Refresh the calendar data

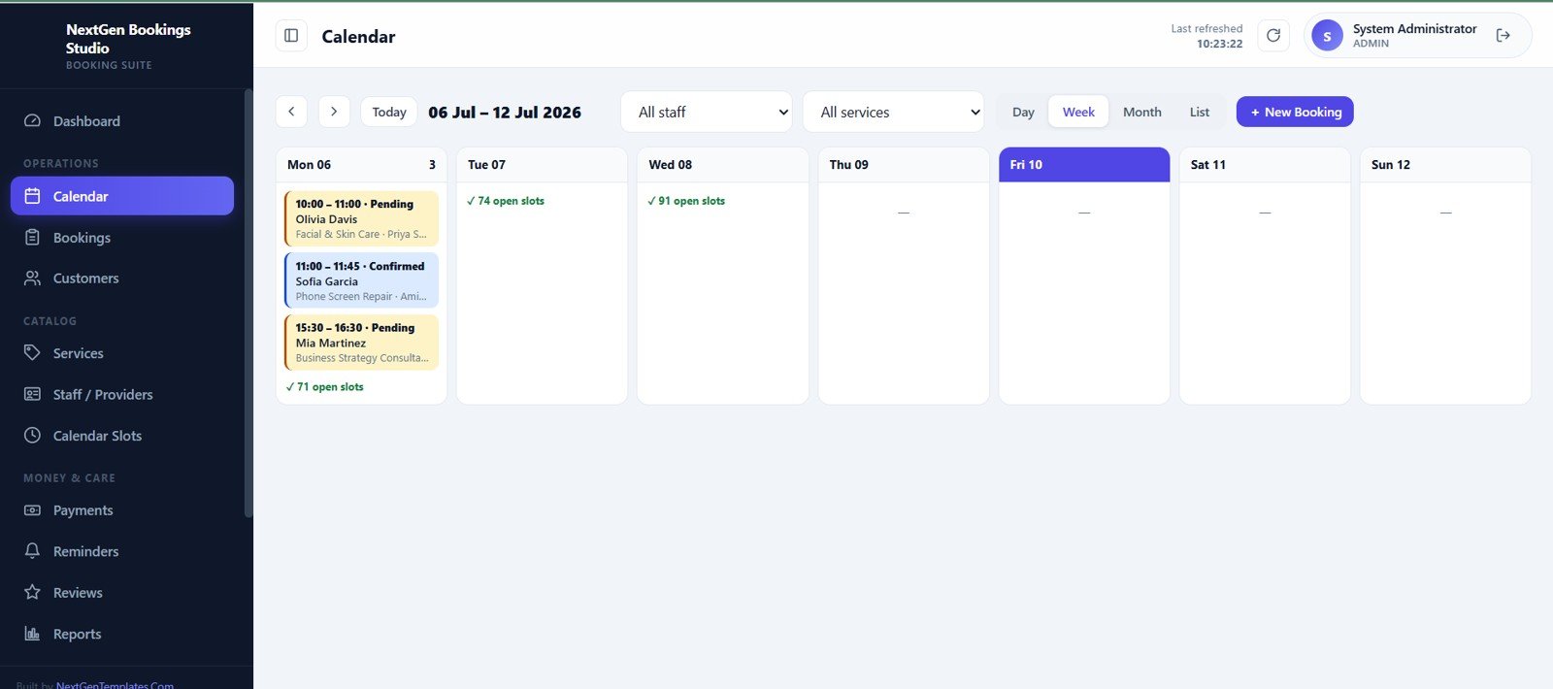click(x=1273, y=36)
